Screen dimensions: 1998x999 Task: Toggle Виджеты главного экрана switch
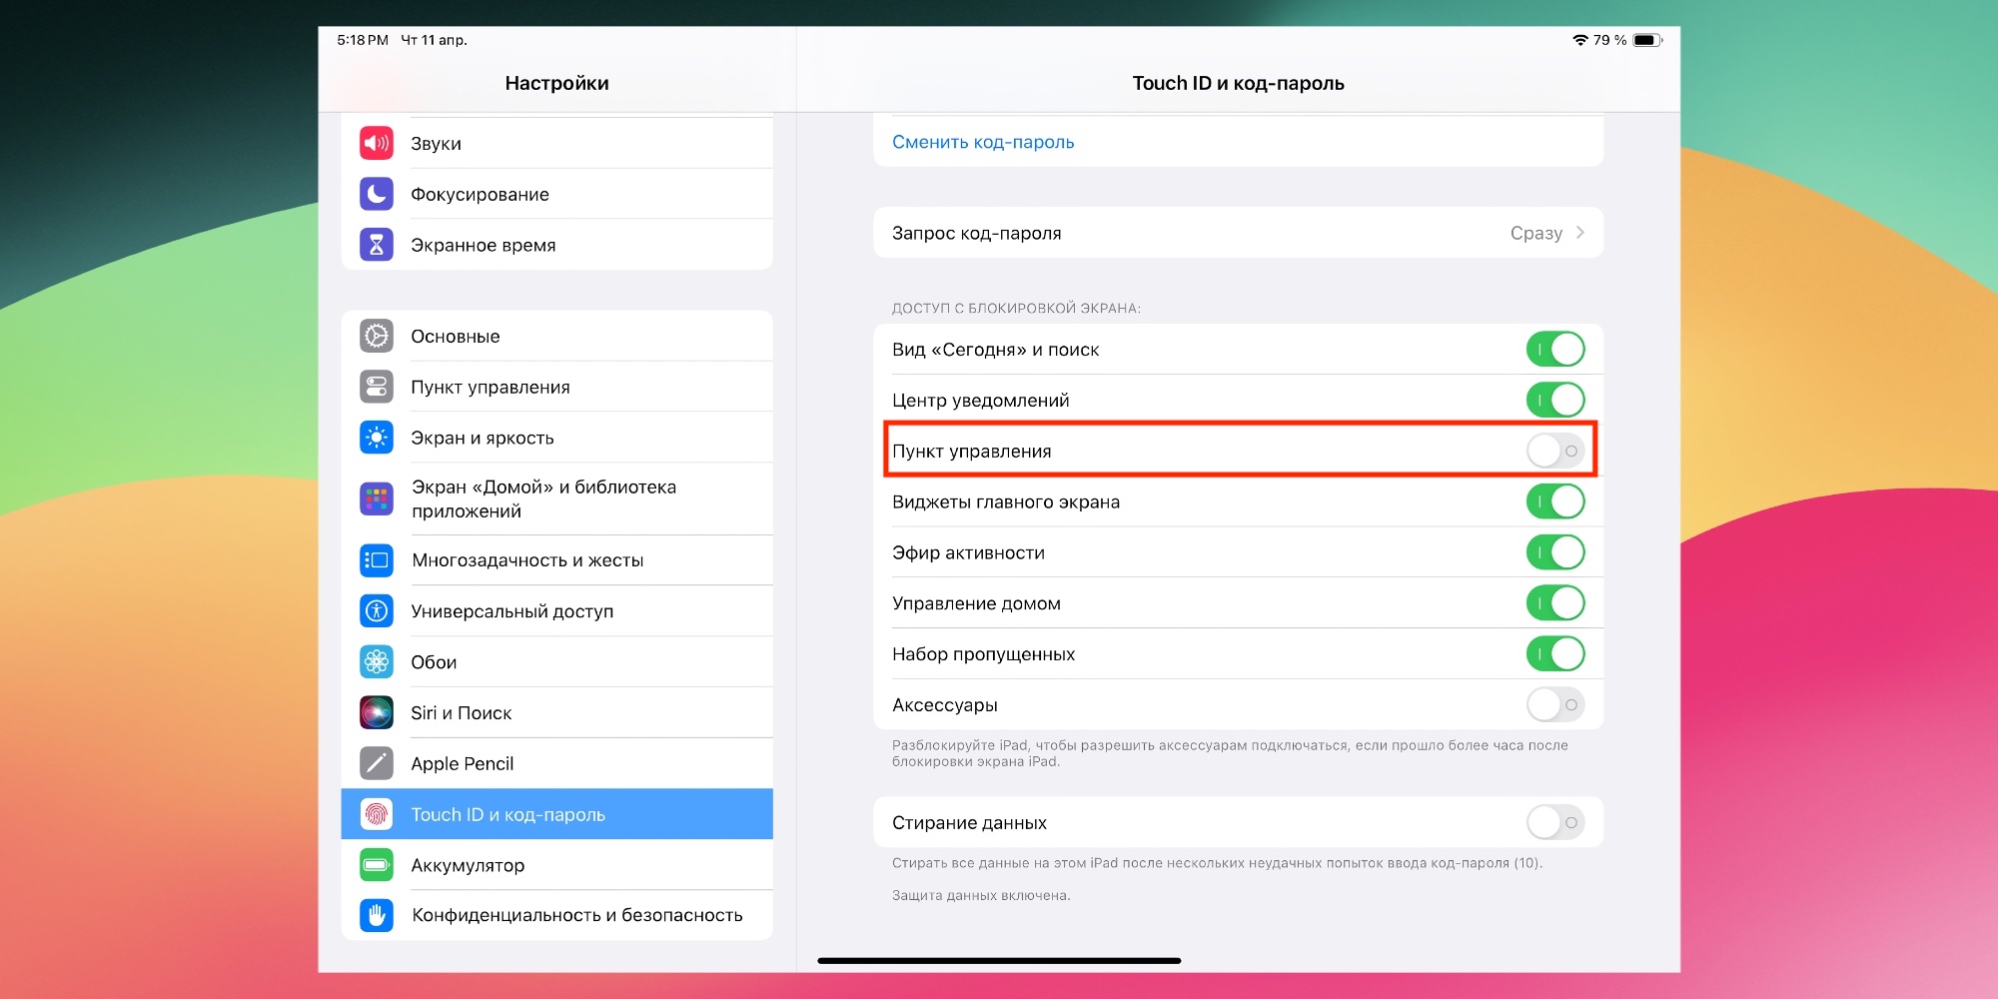[x=1555, y=501]
